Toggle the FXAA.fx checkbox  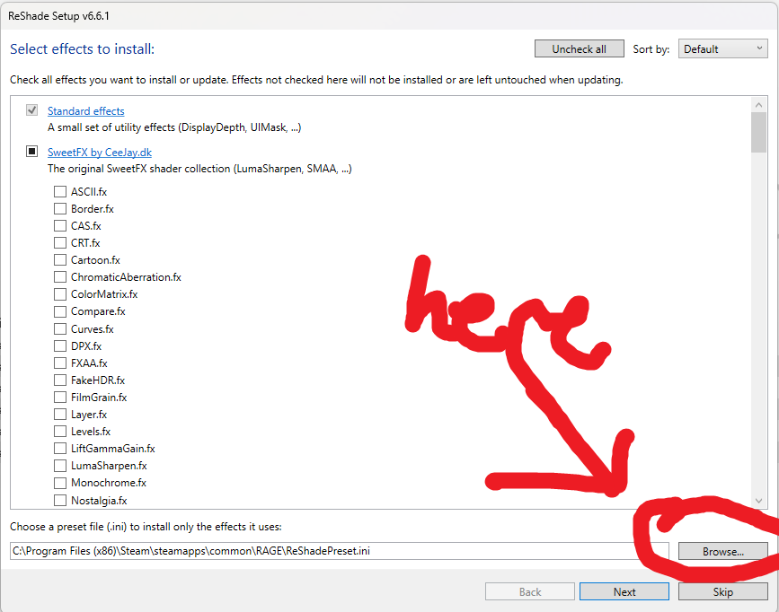pyautogui.click(x=60, y=363)
